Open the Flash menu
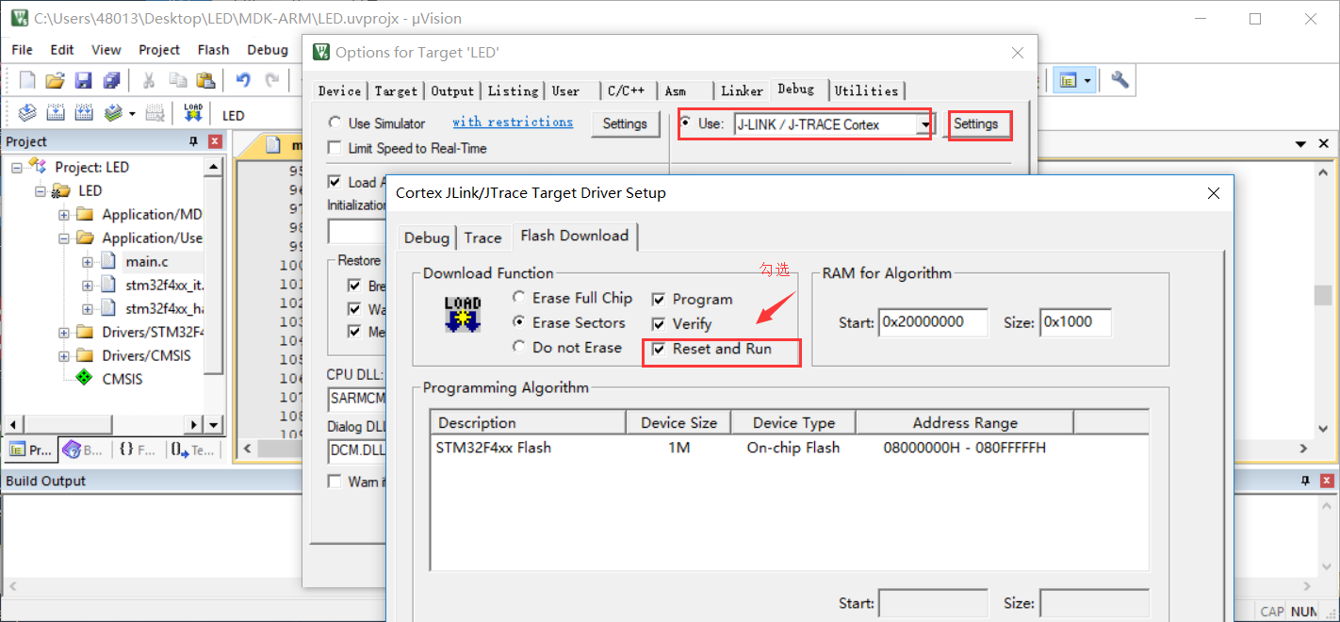Image resolution: width=1340 pixels, height=622 pixels. coord(213,50)
